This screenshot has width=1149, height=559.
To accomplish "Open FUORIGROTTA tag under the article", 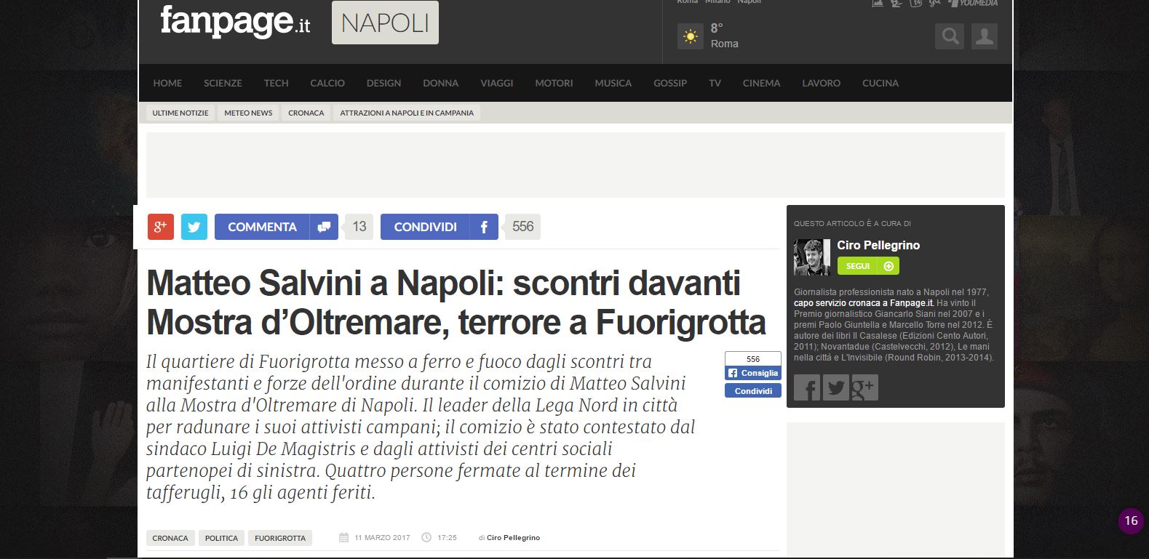I will (280, 538).
